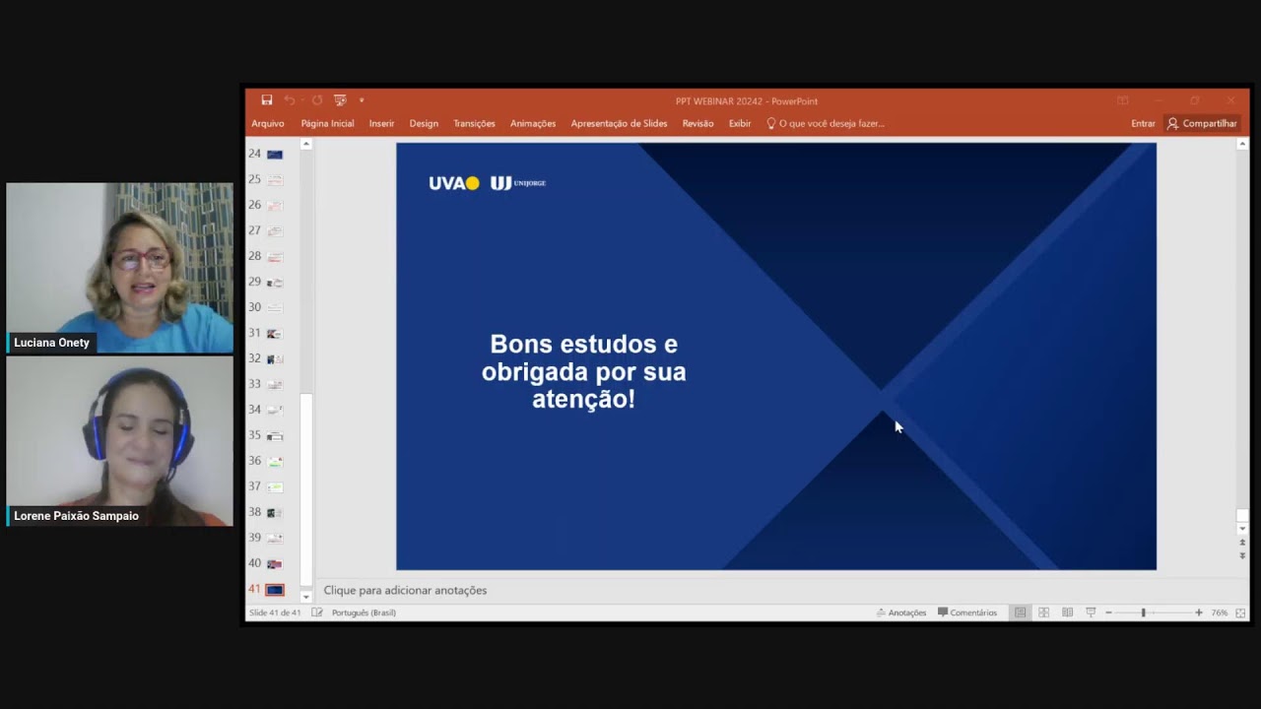Click the spell check icon in status bar

pyautogui.click(x=317, y=612)
